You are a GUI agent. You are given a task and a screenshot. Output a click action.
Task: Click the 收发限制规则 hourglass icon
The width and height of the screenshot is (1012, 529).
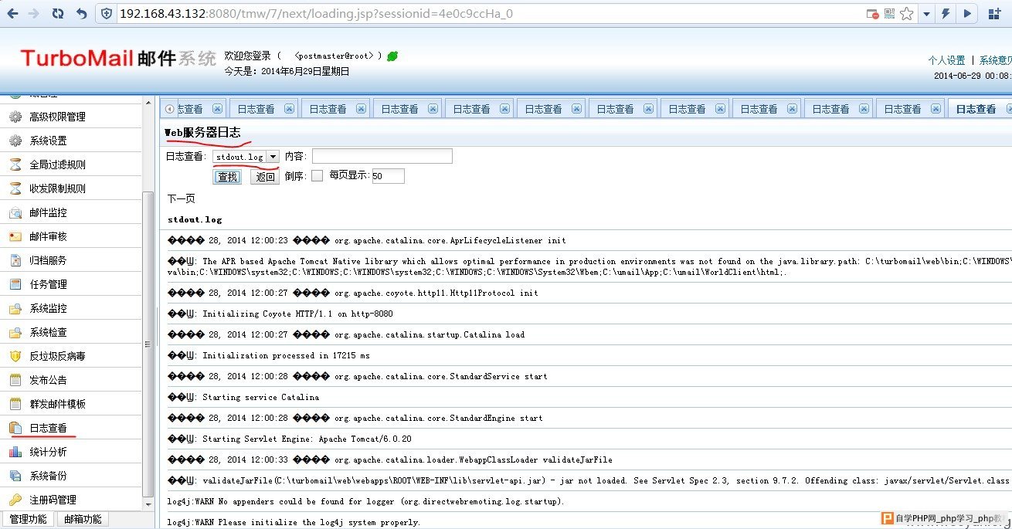(15, 188)
